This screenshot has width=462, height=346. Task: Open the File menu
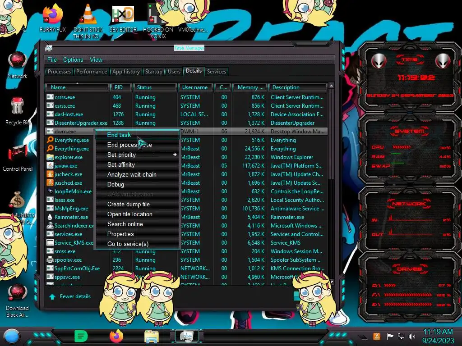tap(52, 60)
